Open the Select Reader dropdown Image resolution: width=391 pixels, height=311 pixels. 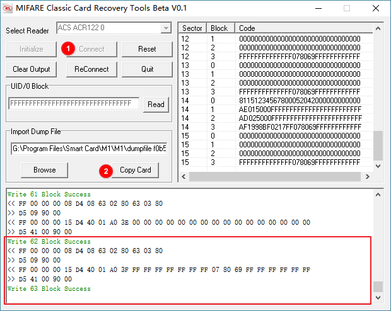(x=166, y=28)
